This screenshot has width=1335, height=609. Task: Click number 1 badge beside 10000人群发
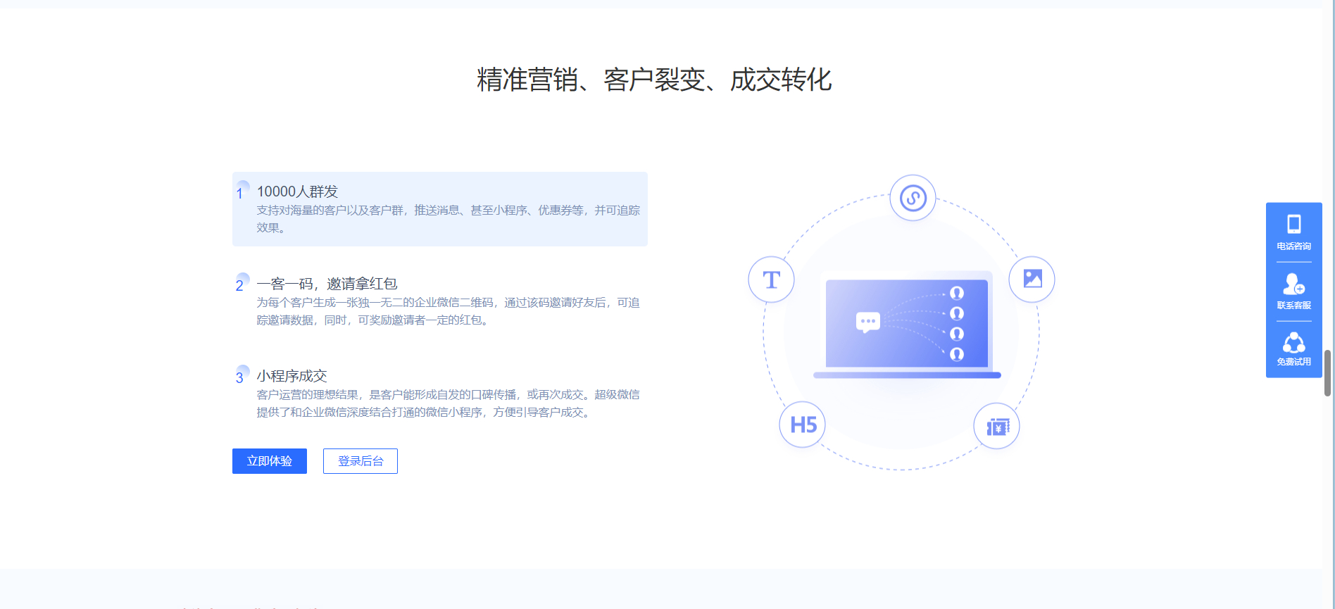240,192
